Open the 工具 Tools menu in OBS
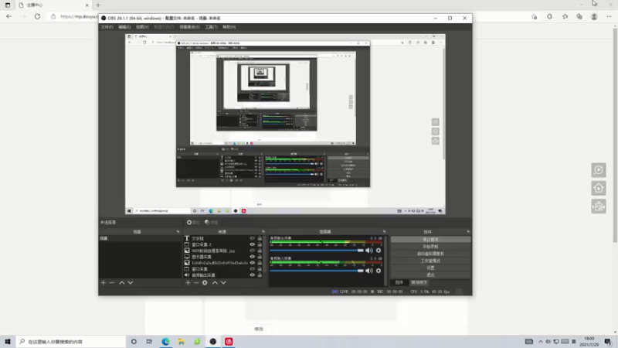Image resolution: width=618 pixels, height=348 pixels. click(211, 27)
